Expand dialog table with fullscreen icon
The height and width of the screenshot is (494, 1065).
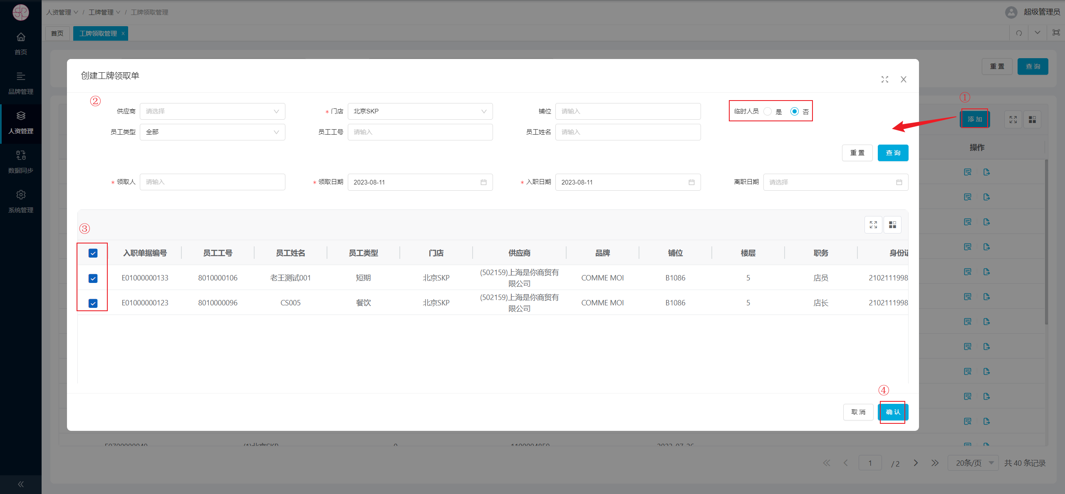click(x=873, y=225)
